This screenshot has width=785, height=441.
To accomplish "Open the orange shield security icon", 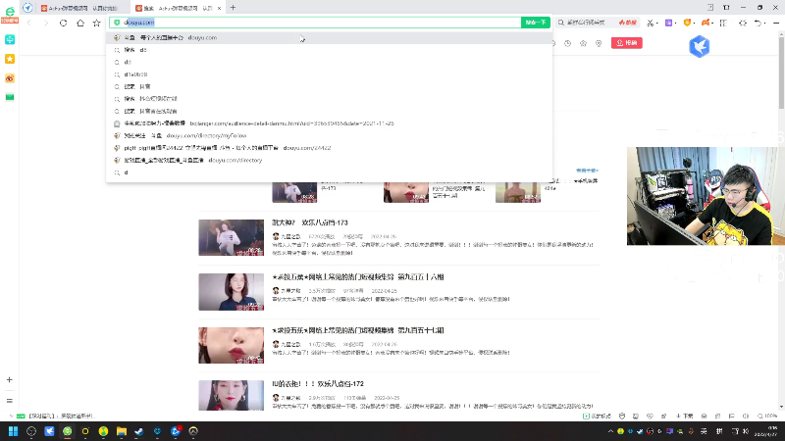I will click(x=687, y=23).
